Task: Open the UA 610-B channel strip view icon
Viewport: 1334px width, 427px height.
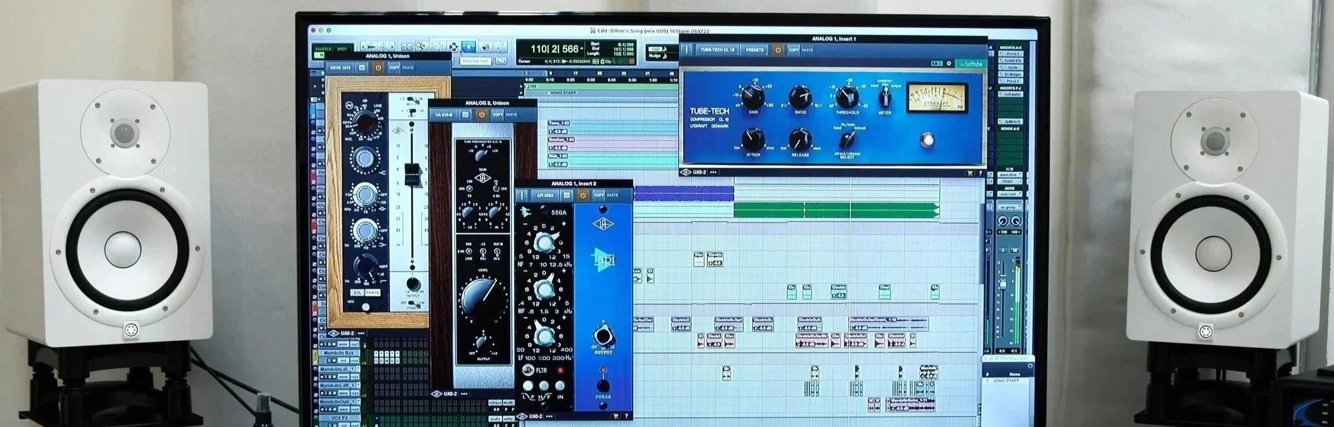Action: point(465,115)
